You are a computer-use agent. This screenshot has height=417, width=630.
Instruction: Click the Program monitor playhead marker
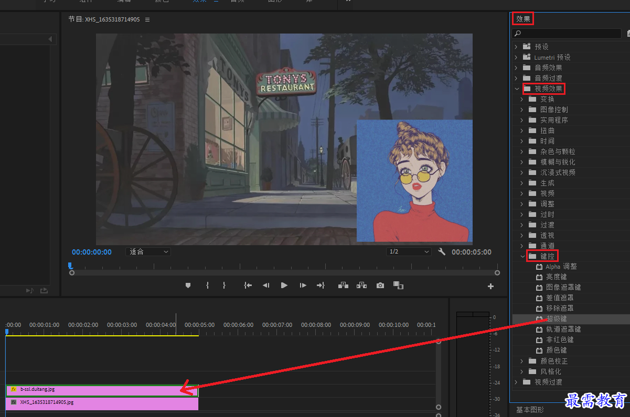(x=70, y=266)
